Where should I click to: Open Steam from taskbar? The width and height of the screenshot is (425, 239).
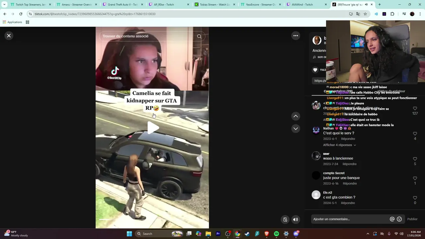click(247, 234)
